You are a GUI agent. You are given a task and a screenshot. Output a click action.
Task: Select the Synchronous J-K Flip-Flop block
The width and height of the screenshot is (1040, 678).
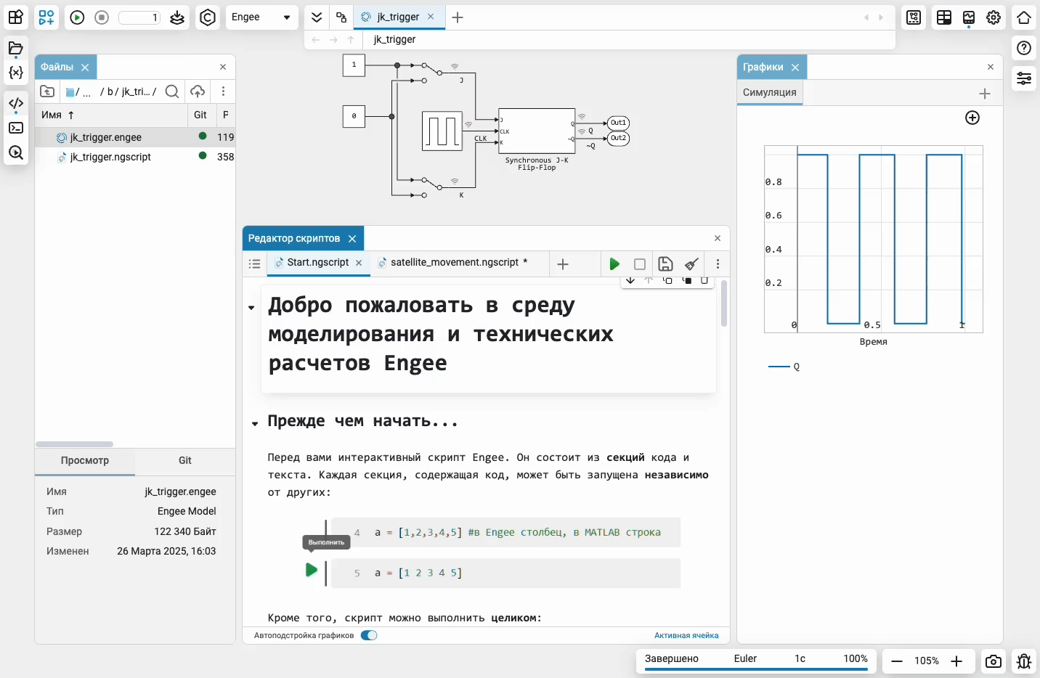(x=537, y=131)
